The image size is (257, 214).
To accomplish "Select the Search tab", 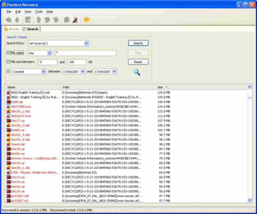I will (x=30, y=29).
